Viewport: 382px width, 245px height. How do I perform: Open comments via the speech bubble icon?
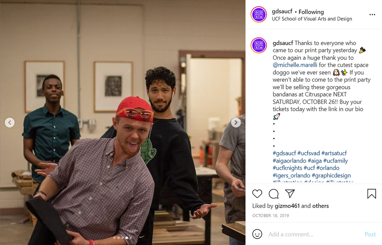pyautogui.click(x=274, y=194)
